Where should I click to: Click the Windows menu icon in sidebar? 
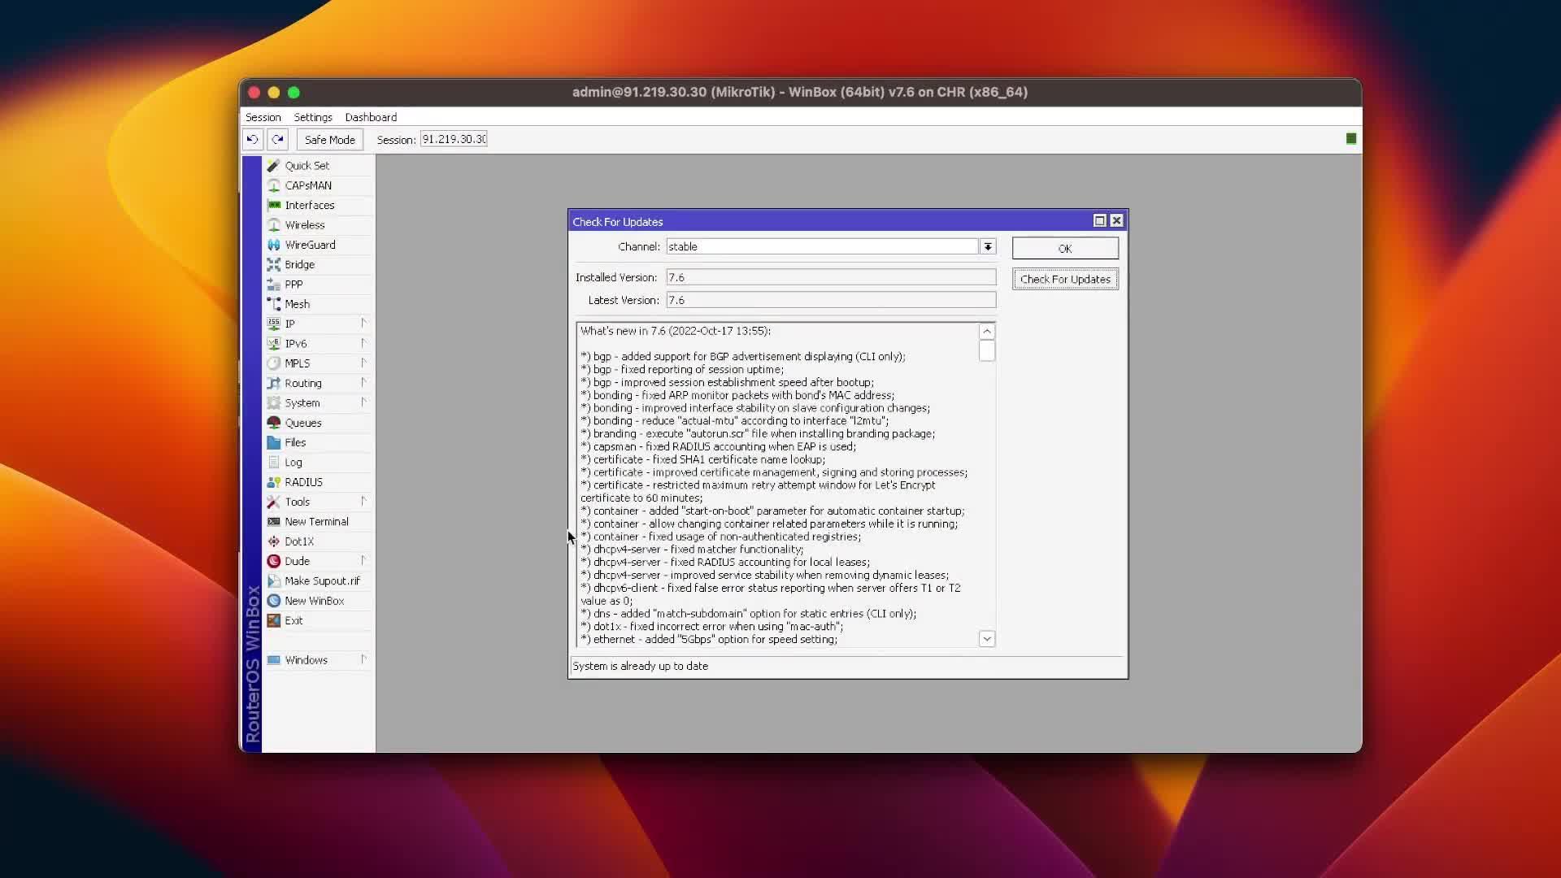[x=273, y=660]
